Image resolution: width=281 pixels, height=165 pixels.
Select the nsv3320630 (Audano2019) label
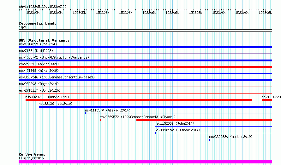click(x=231, y=137)
